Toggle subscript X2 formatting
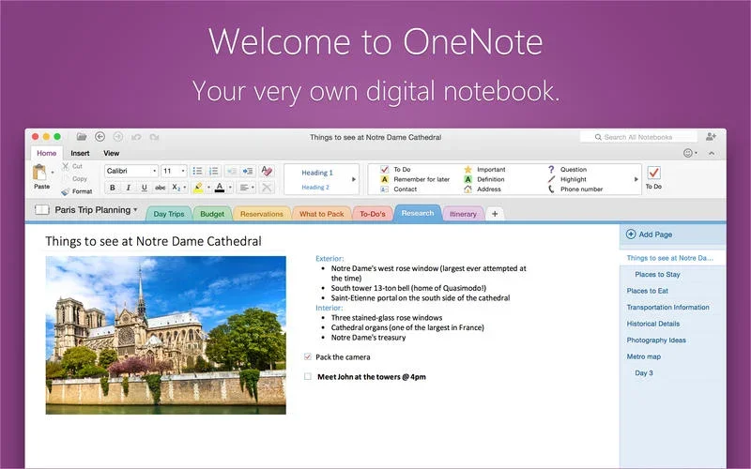 coord(176,188)
